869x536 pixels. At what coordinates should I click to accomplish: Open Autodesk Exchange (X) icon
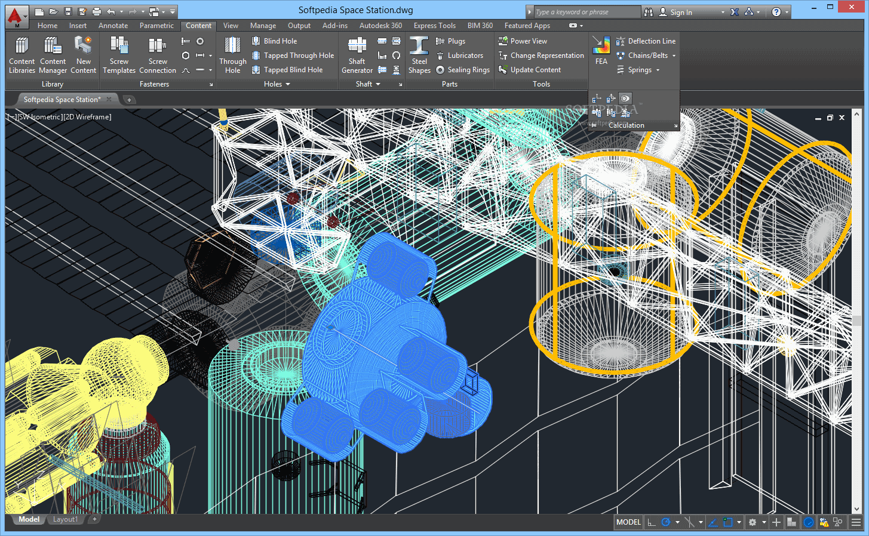click(x=735, y=12)
